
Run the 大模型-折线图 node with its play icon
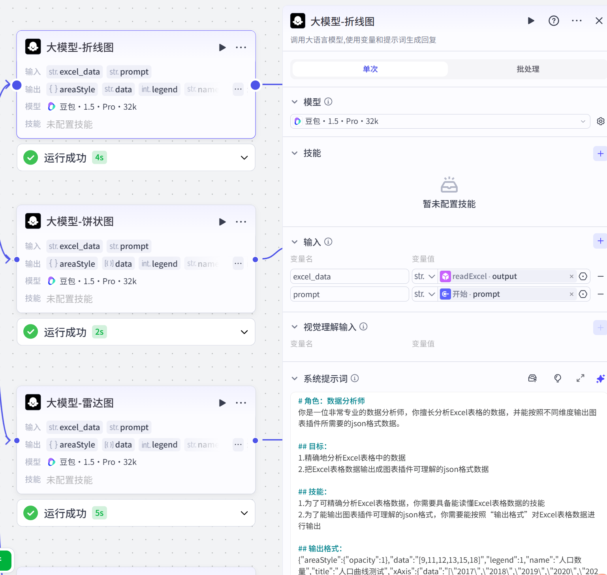click(222, 47)
